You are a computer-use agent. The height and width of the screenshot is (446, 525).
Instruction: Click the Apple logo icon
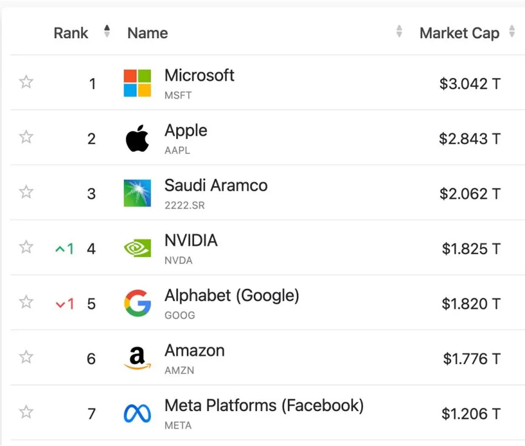coord(137,138)
